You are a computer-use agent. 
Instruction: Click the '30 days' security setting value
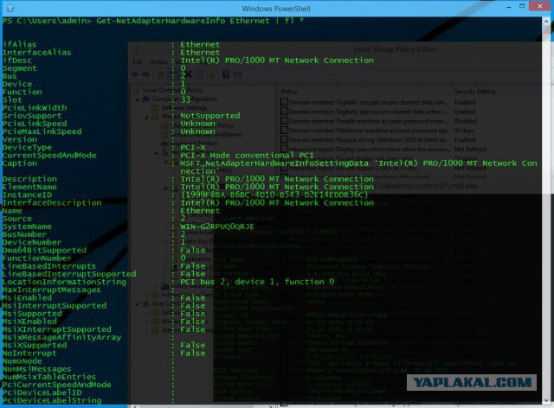pos(464,131)
